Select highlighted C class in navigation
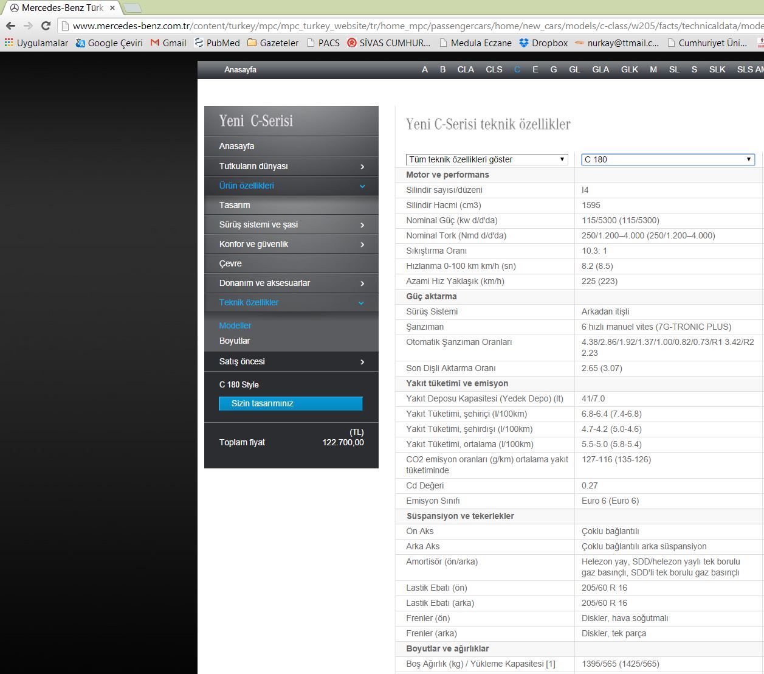 point(517,69)
